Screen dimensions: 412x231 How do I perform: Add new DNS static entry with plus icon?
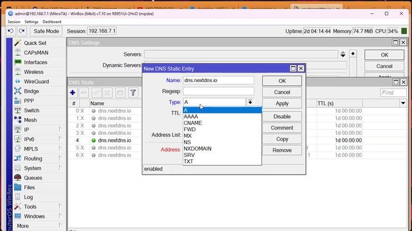click(73, 92)
